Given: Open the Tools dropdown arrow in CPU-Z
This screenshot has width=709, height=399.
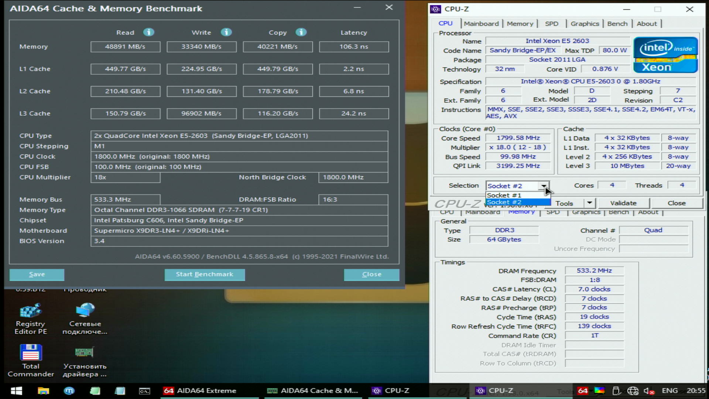Looking at the screenshot, I should coord(589,203).
